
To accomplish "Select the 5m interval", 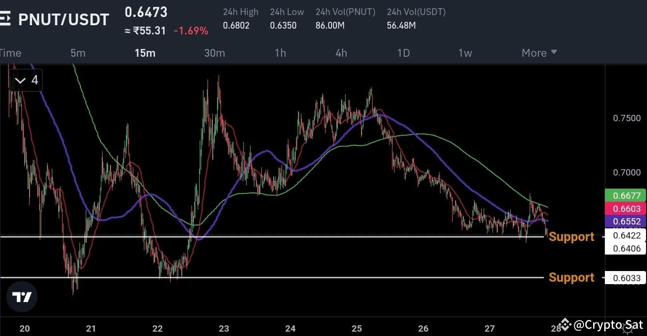I will point(78,53).
